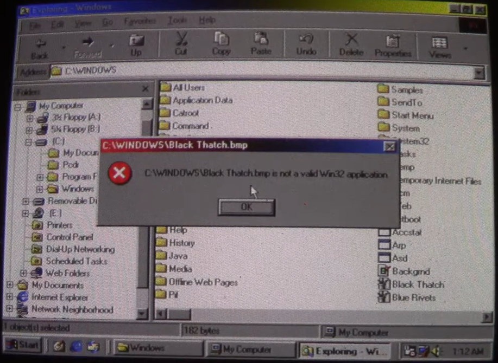This screenshot has height=363, width=498.
Task: Click the Undo toolbar icon
Action: pos(306,39)
